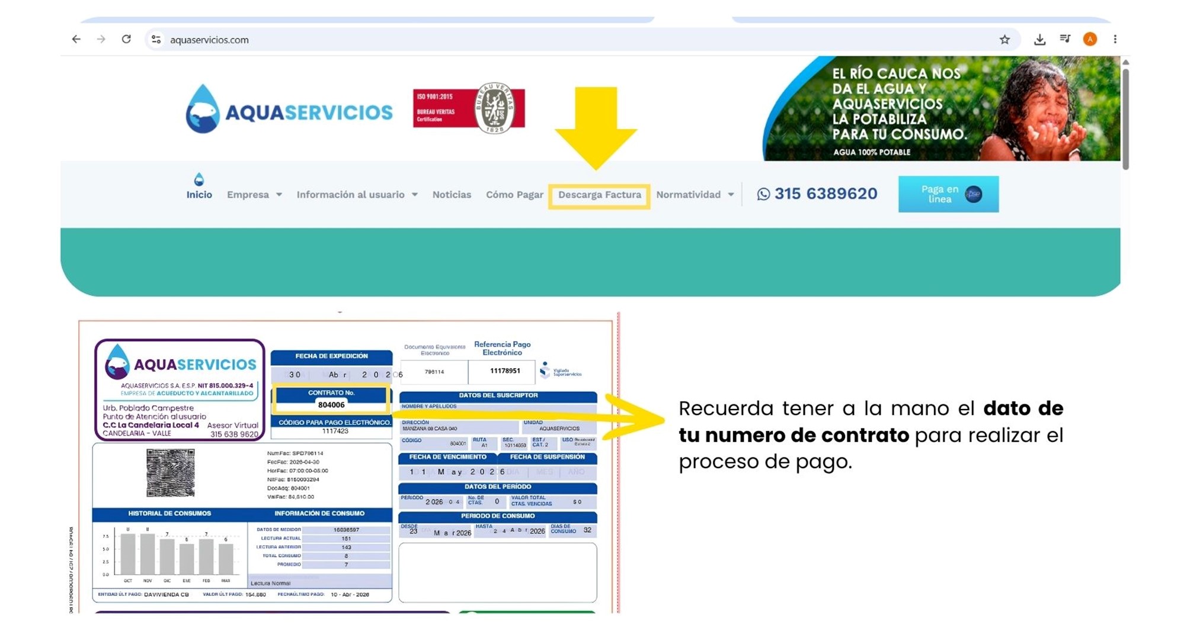Click the browser forward arrow

click(101, 39)
